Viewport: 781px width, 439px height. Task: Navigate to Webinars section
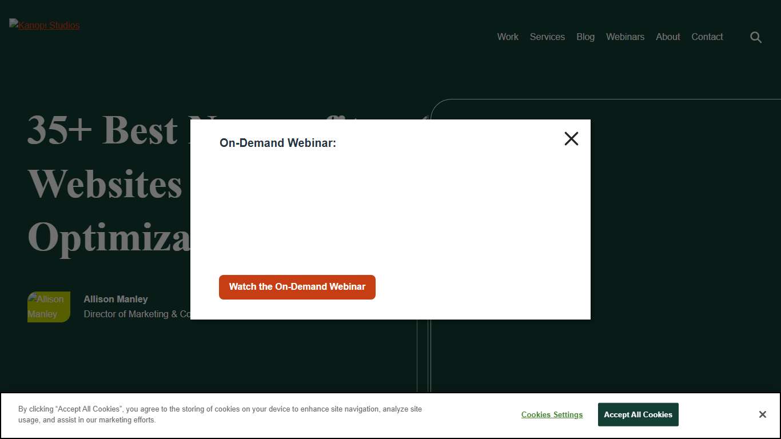point(625,37)
